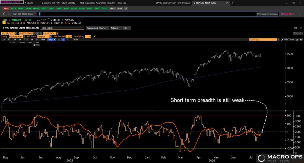Click the Edit Chart button
The image size is (304, 163).
pyautogui.click(x=288, y=39)
